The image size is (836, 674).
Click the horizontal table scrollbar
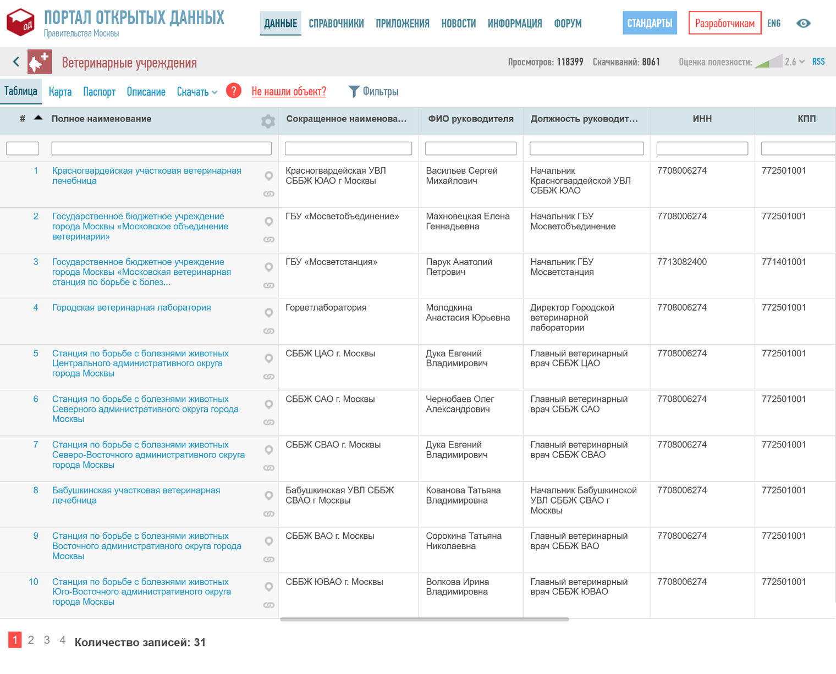point(424,620)
